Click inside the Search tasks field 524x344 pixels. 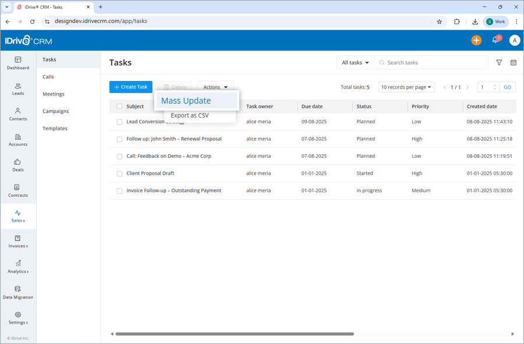431,62
